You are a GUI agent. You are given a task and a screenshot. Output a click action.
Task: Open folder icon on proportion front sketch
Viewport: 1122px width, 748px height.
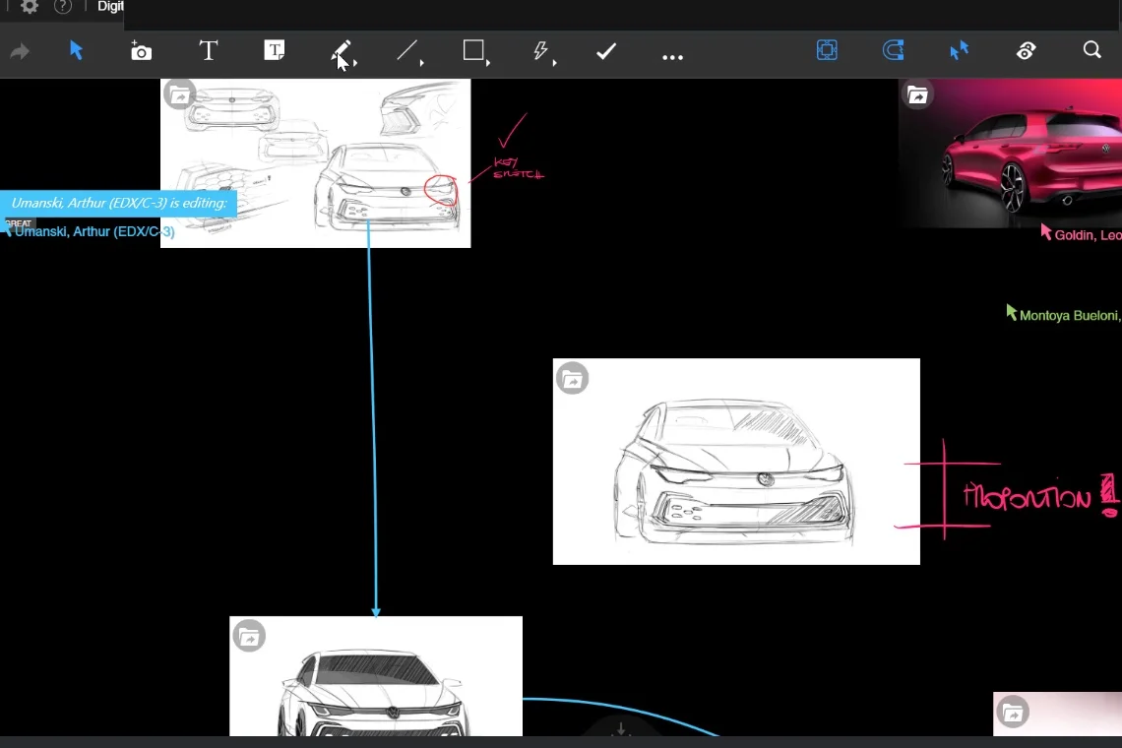(x=573, y=379)
